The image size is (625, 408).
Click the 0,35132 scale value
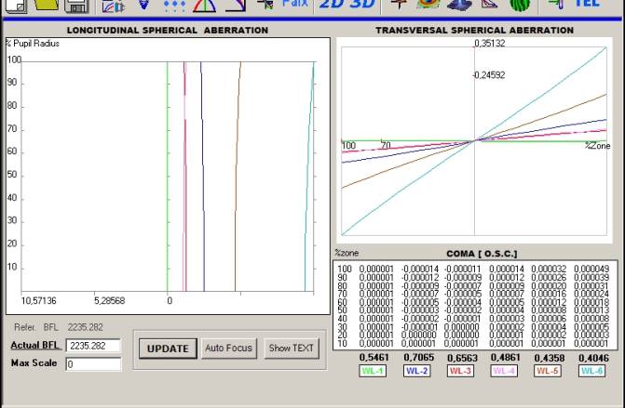[490, 44]
